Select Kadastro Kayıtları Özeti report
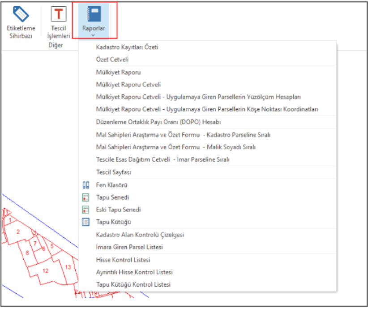The height and width of the screenshot is (309, 368). [127, 47]
